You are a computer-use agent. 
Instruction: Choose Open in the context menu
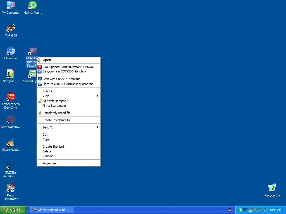(69, 60)
